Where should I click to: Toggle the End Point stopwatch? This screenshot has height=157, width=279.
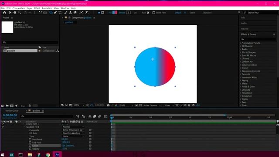pyautogui.click(x=30, y=143)
